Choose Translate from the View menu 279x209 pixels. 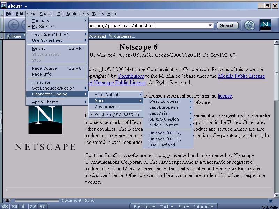tap(57, 82)
